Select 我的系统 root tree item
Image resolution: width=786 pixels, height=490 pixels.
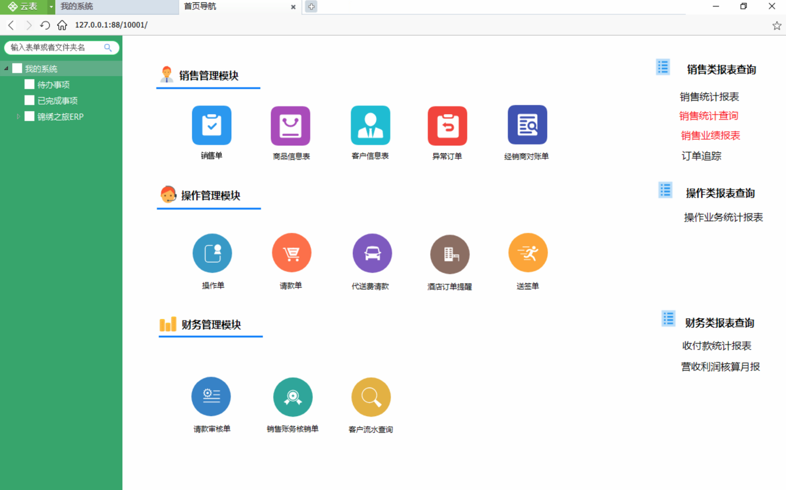click(41, 69)
